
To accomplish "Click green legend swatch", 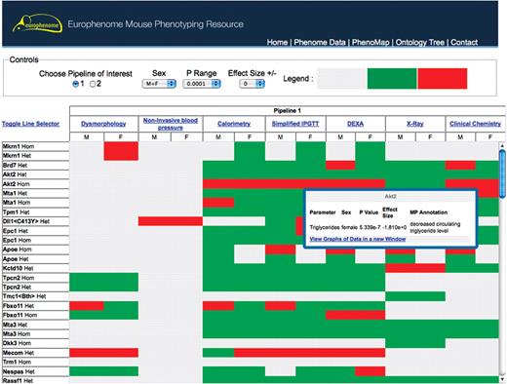I will coord(392,78).
